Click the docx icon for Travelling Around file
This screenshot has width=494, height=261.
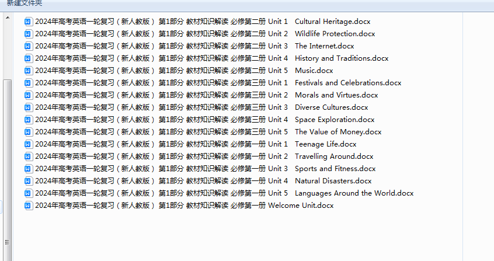(28, 156)
